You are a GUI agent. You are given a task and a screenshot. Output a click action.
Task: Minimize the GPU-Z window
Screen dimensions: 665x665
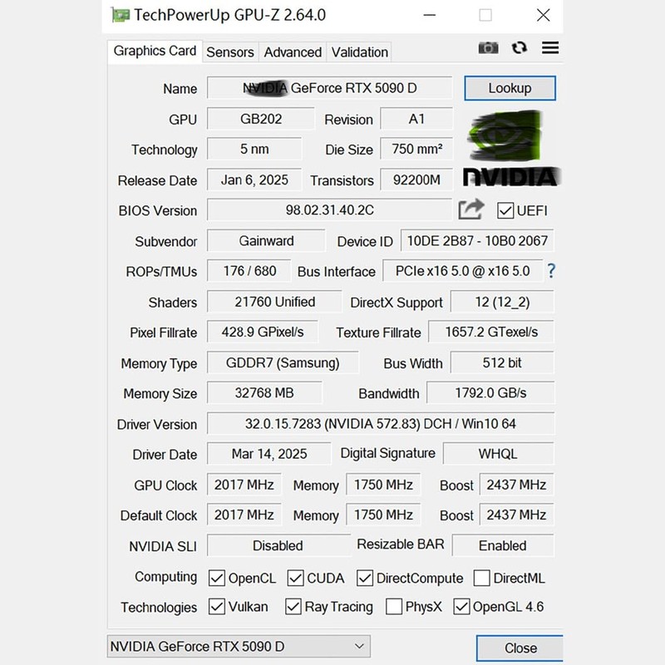[x=430, y=15]
